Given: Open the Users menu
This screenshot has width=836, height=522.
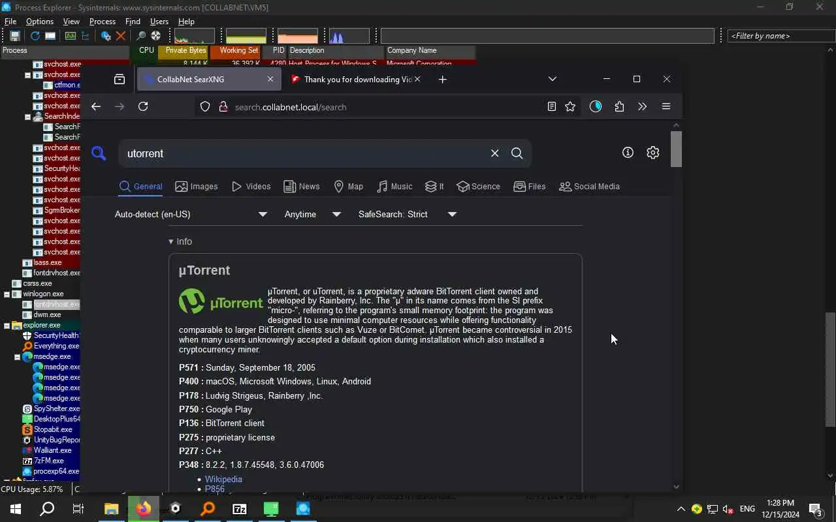Looking at the screenshot, I should click(x=159, y=22).
